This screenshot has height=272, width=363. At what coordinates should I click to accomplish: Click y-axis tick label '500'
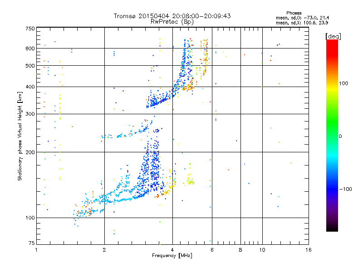point(30,66)
